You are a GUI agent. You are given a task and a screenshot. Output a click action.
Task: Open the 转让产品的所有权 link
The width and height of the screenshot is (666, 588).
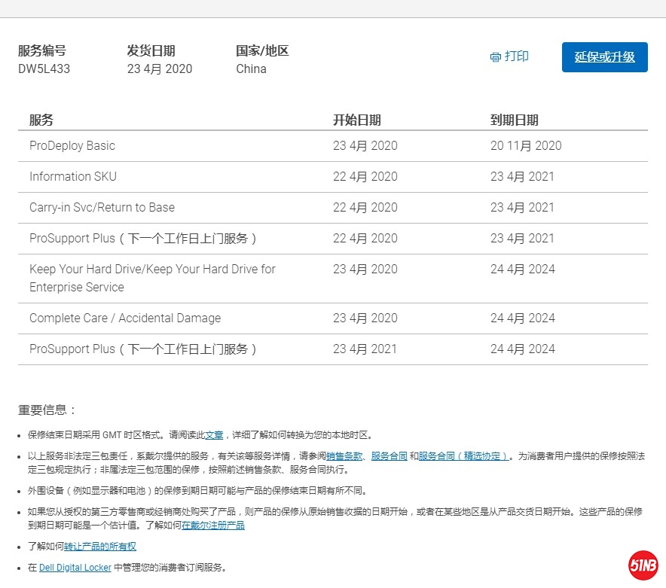[x=100, y=547]
